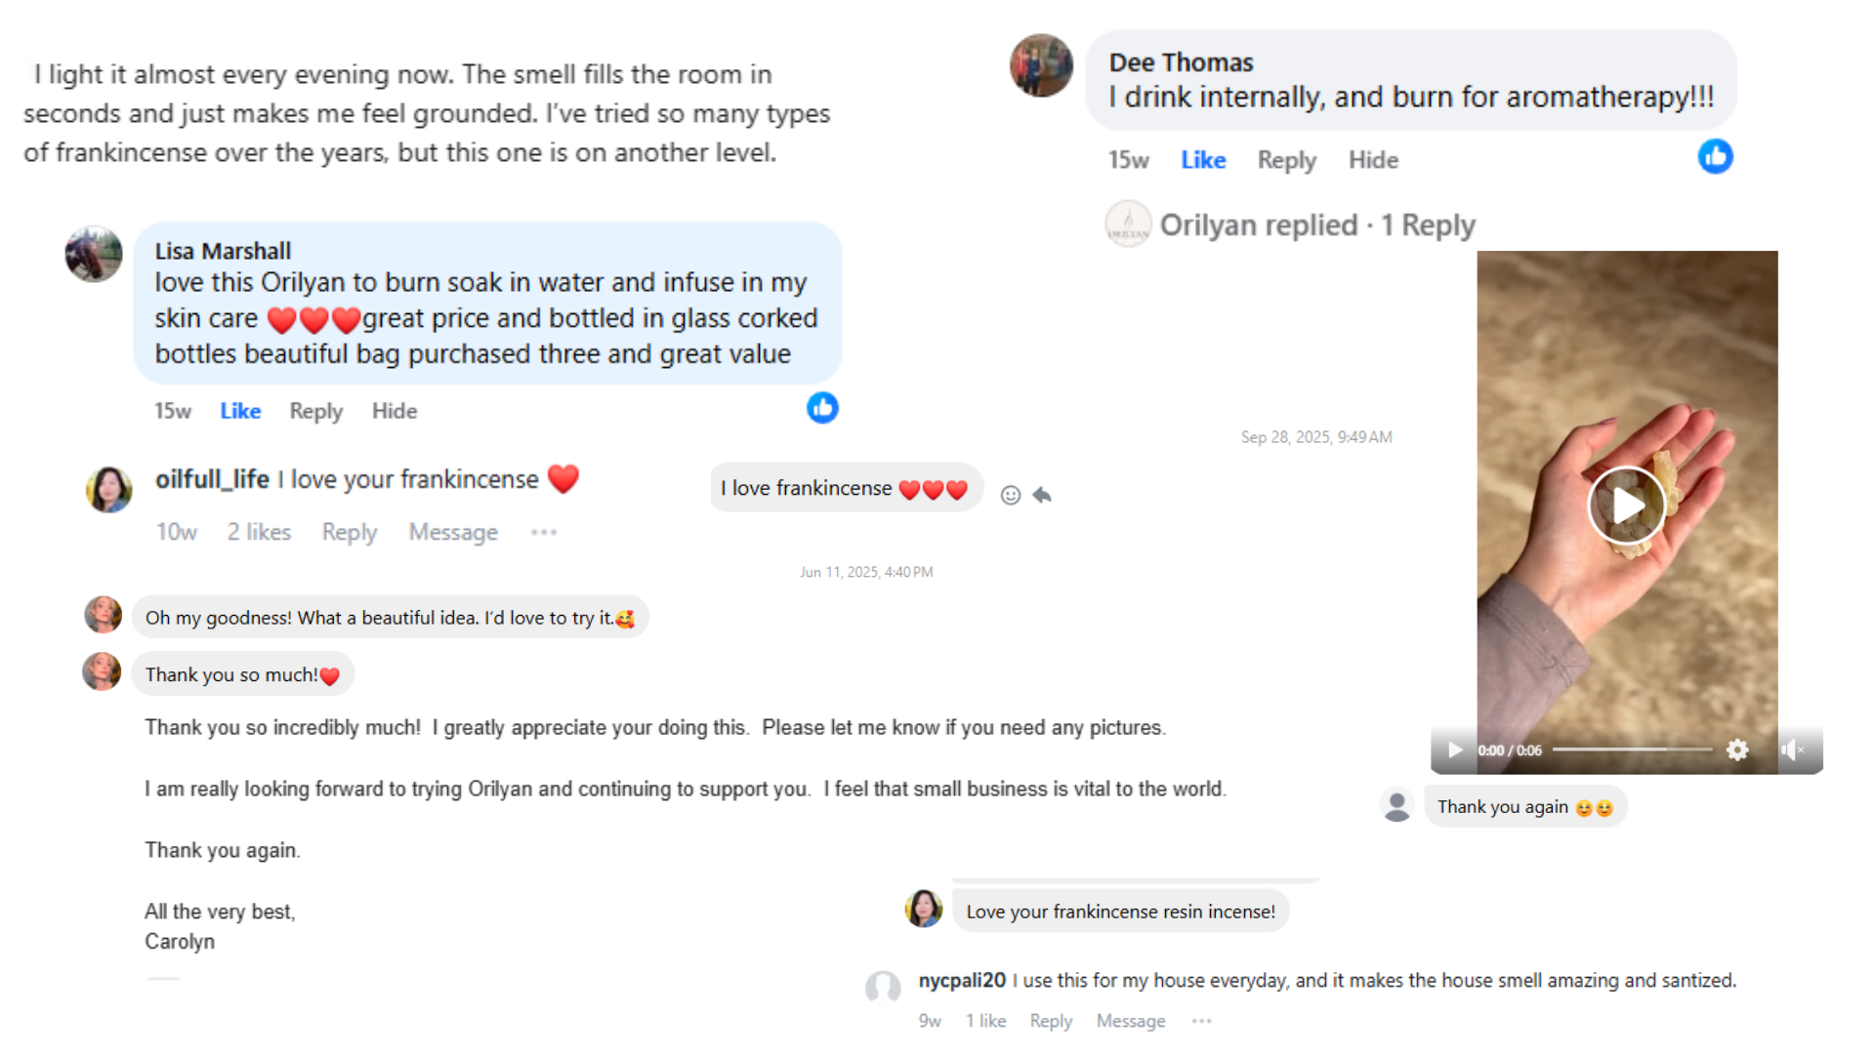Hide Dee Thomas's comment
The width and height of the screenshot is (1875, 1054).
click(1373, 160)
